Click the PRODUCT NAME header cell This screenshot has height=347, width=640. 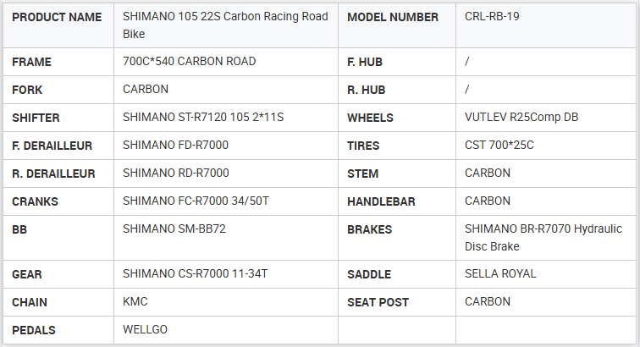(x=57, y=17)
